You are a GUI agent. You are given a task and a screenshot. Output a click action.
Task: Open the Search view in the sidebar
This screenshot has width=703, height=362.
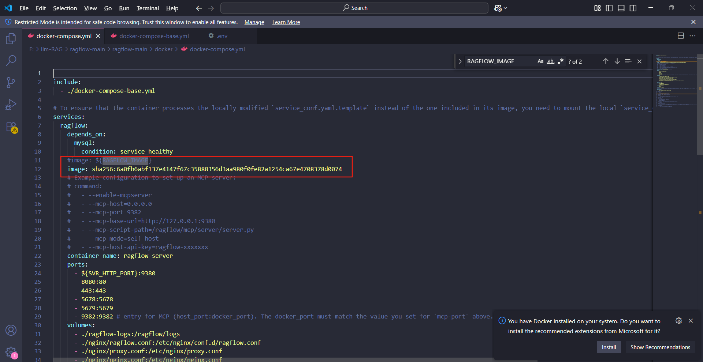point(11,60)
